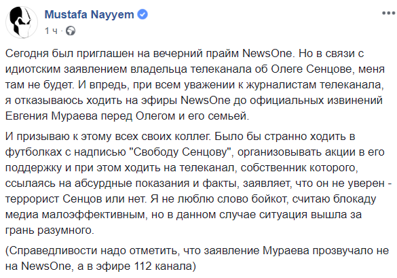Click the paragraph starting "Сегодня был приглашен"
397x278 pixels.
point(195,85)
